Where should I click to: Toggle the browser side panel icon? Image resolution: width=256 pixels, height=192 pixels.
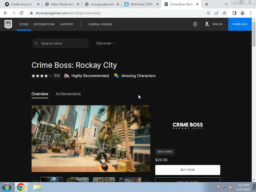tap(234, 13)
